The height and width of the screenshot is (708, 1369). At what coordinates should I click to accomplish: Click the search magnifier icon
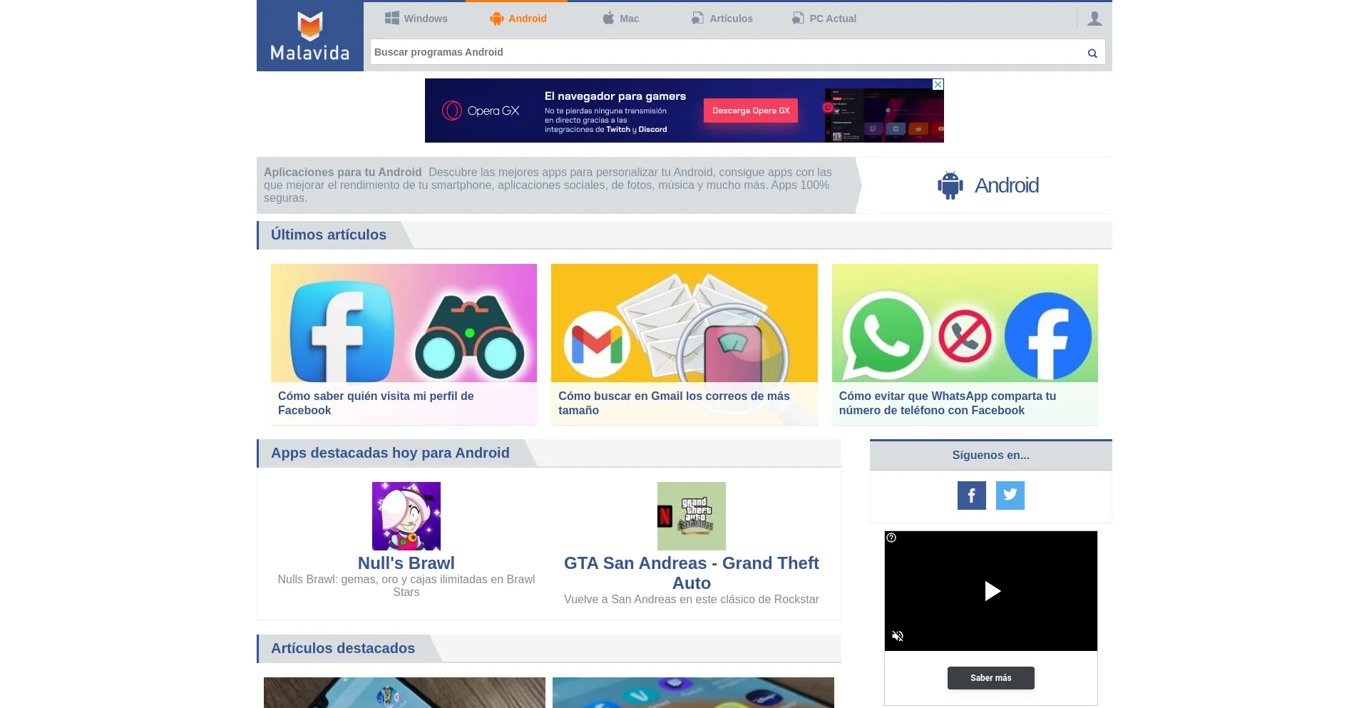(1092, 53)
